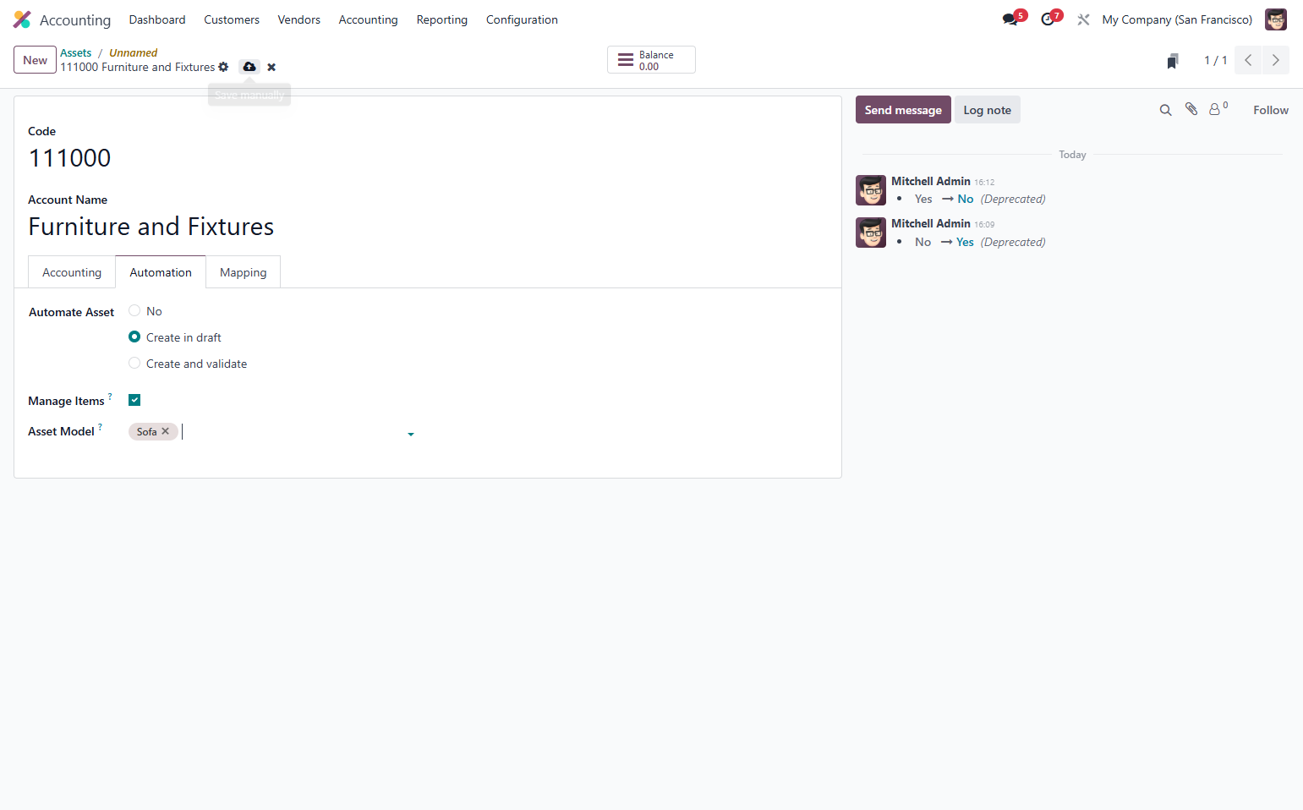
Task: Open the Vendors menu
Action: (299, 19)
